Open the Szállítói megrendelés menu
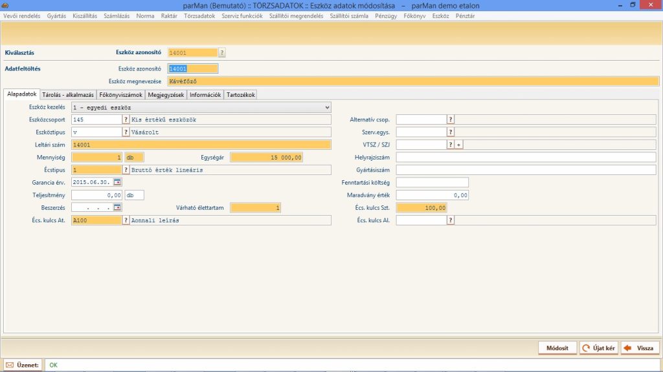This screenshot has height=372, width=663. tap(297, 16)
